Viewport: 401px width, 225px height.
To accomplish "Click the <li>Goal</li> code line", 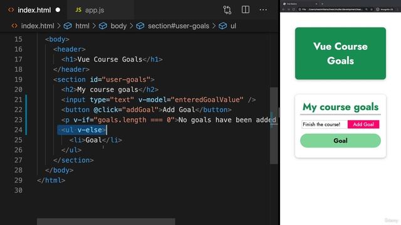I will (x=96, y=140).
